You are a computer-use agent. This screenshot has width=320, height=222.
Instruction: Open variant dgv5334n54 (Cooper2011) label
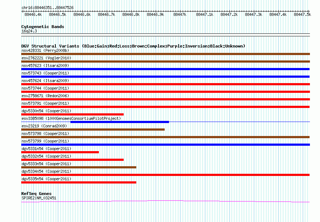pos(46,171)
